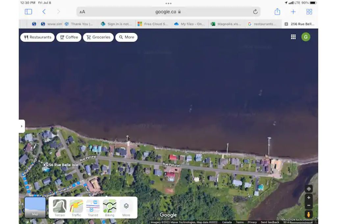The width and height of the screenshot is (337, 224).
Task: Click the 50 m map scale bar
Action: pyautogui.click(x=298, y=222)
